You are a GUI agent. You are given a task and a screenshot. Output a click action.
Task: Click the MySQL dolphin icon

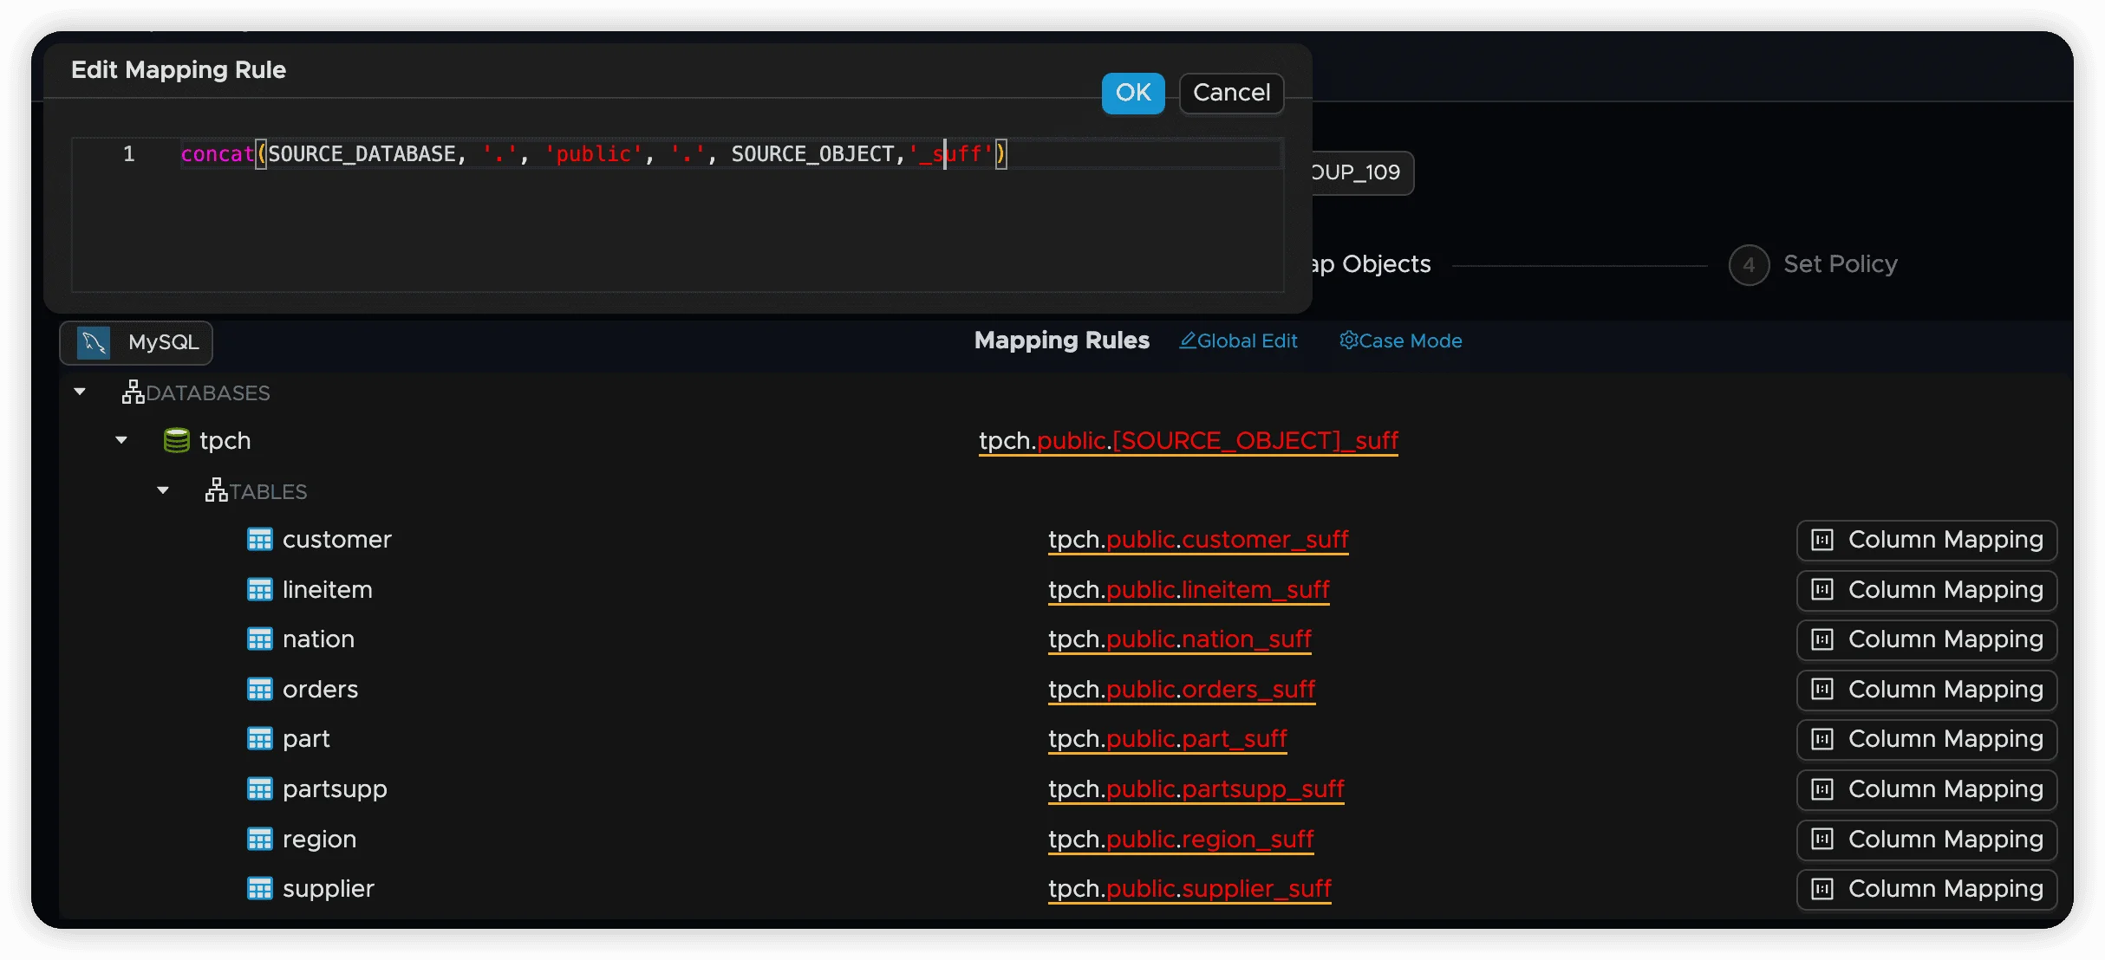pyautogui.click(x=94, y=343)
